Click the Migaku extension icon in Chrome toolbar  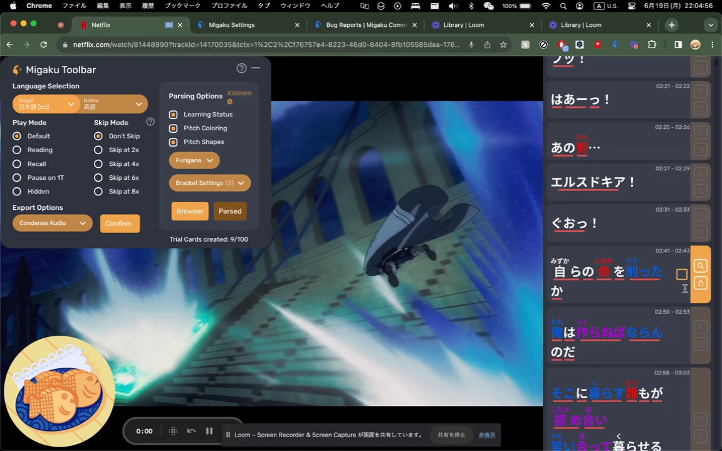click(x=615, y=44)
